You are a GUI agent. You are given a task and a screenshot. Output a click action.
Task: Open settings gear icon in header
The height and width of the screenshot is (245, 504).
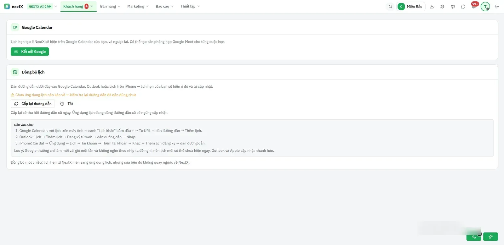(x=442, y=7)
